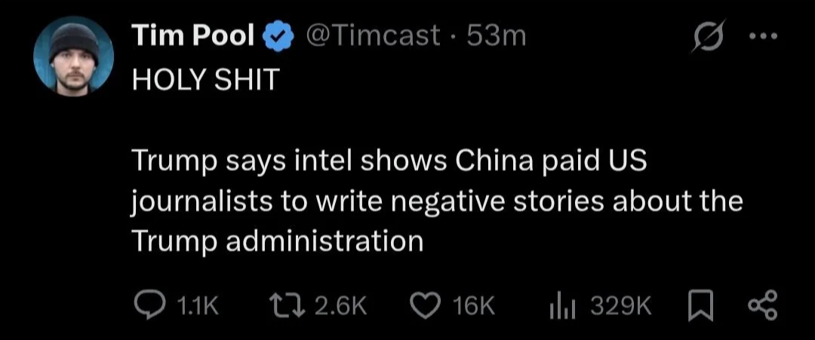815x340 pixels.
Task: Click the Tim Pool display name
Action: tap(193, 36)
